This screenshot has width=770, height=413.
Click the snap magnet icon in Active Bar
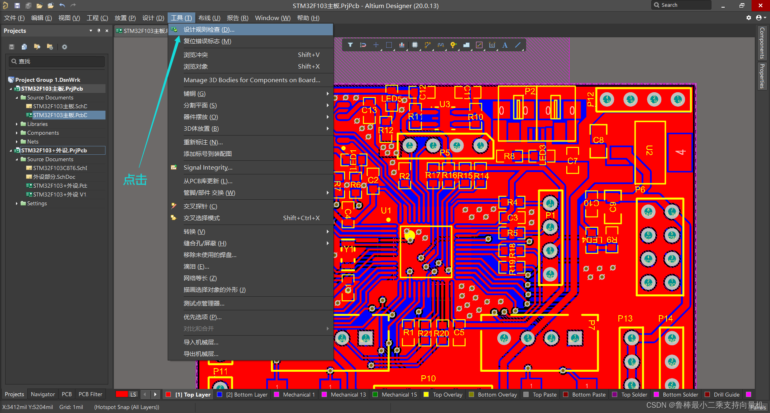(363, 45)
